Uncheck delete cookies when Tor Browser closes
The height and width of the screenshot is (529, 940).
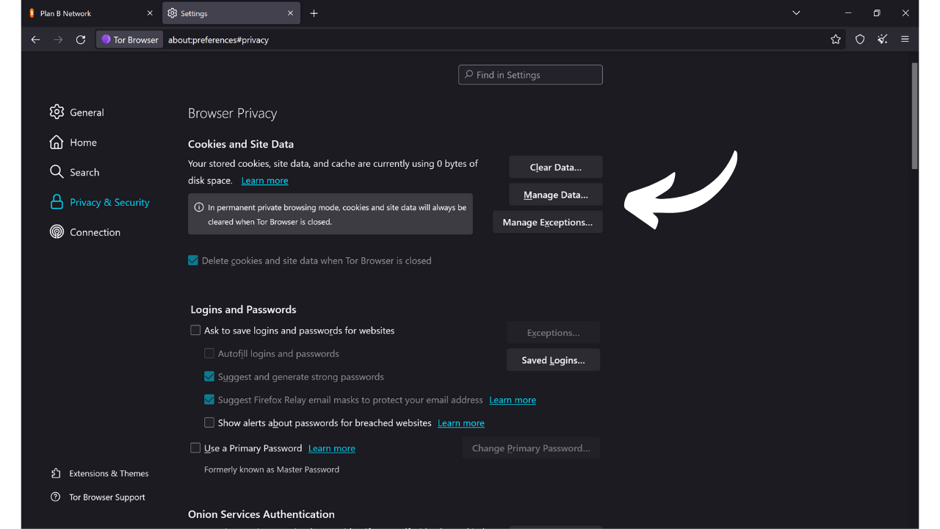[192, 260]
